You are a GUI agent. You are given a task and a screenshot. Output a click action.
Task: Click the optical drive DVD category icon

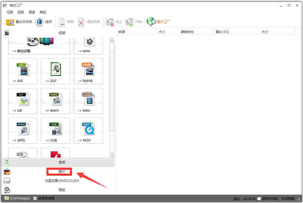7,181
